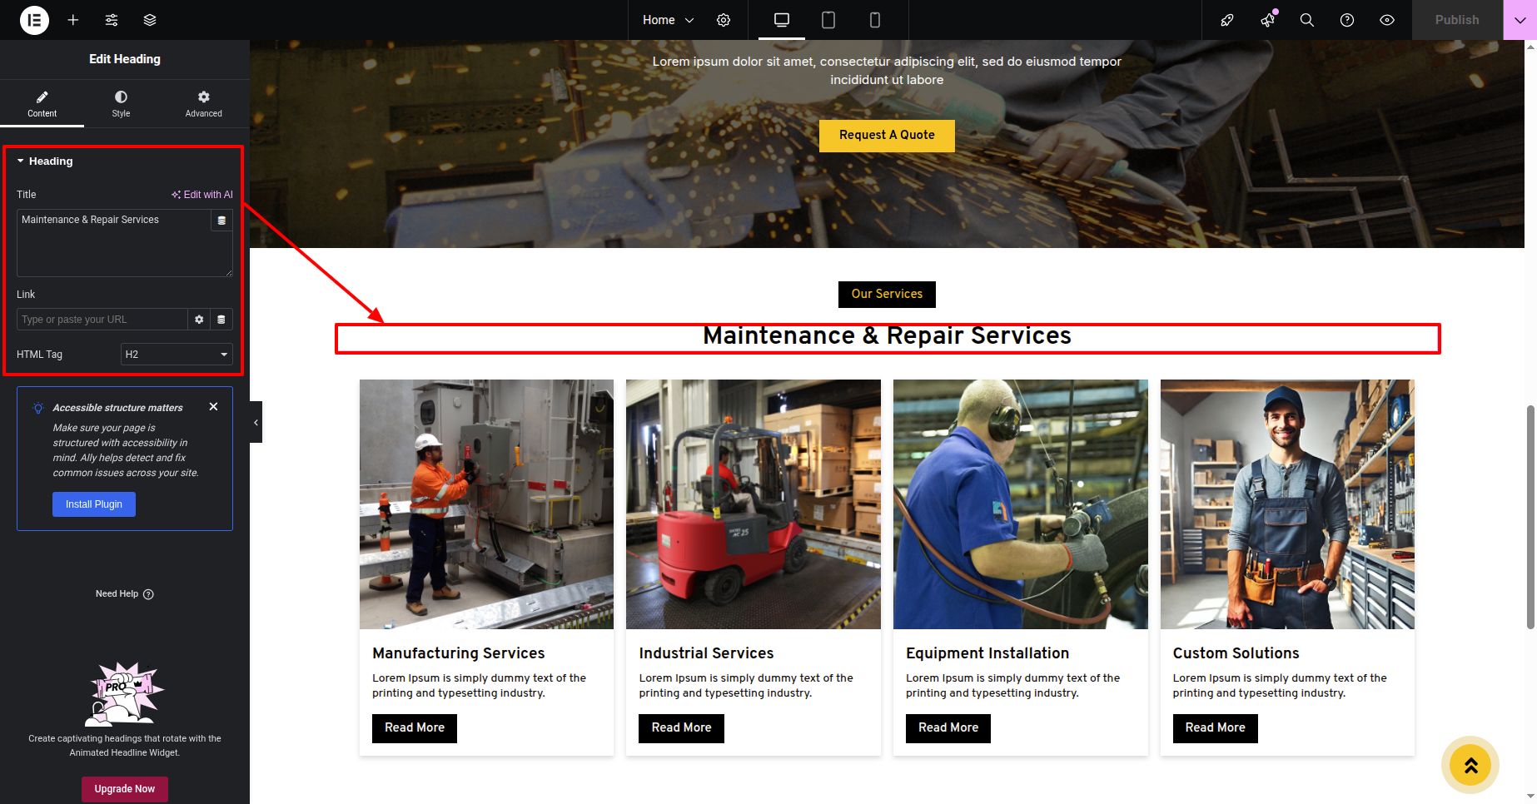The image size is (1537, 804).
Task: Open Site Settings sliders icon
Action: pos(112,20)
